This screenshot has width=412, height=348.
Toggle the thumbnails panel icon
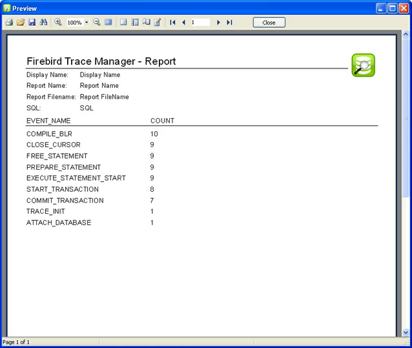[x=135, y=23]
